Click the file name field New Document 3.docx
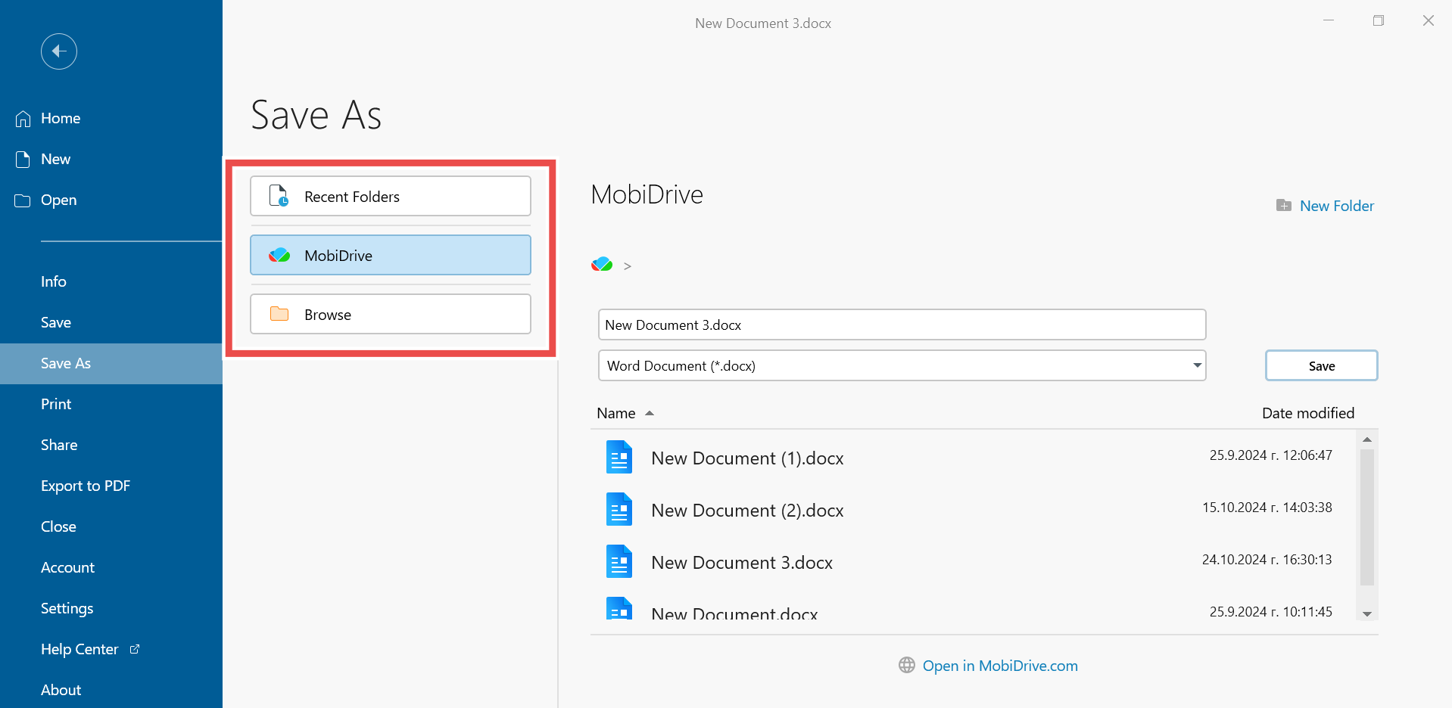1452x708 pixels. [902, 324]
